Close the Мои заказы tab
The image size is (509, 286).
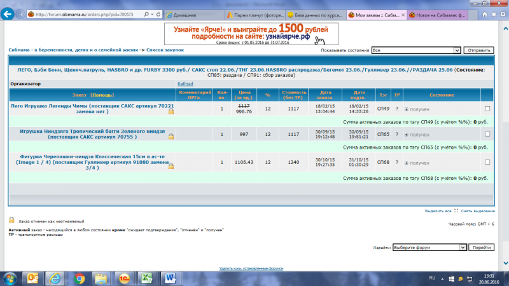[403, 15]
